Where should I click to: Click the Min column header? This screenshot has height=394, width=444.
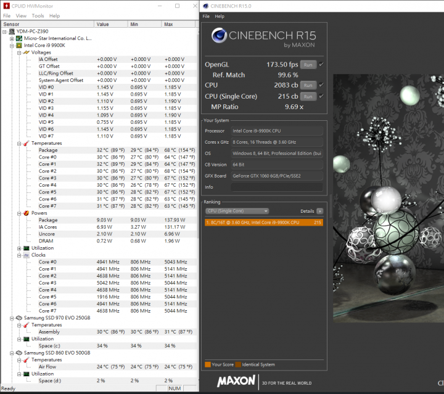point(144,24)
